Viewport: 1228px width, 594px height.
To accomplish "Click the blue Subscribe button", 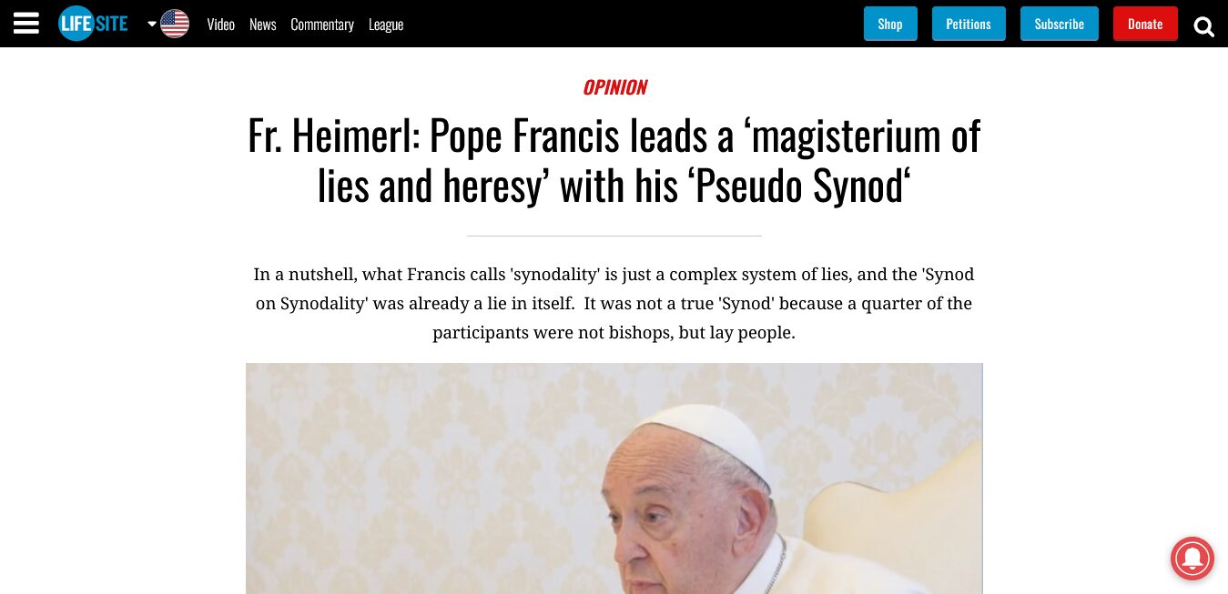I will click(1060, 24).
